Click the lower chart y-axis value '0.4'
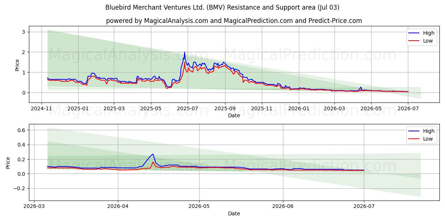 21,145
